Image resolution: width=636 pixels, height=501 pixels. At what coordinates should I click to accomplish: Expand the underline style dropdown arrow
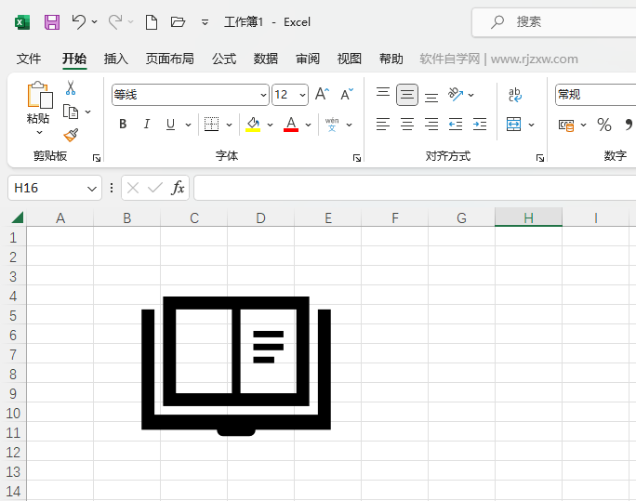(x=188, y=125)
